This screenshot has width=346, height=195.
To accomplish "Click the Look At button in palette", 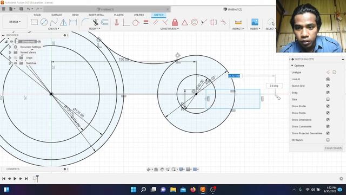I will tap(328, 79).
